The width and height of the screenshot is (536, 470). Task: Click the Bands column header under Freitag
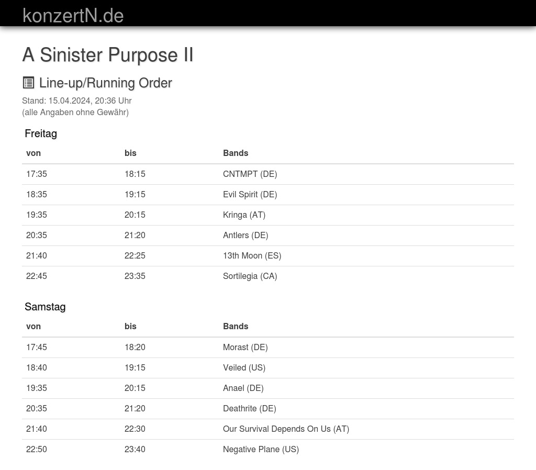tap(236, 153)
